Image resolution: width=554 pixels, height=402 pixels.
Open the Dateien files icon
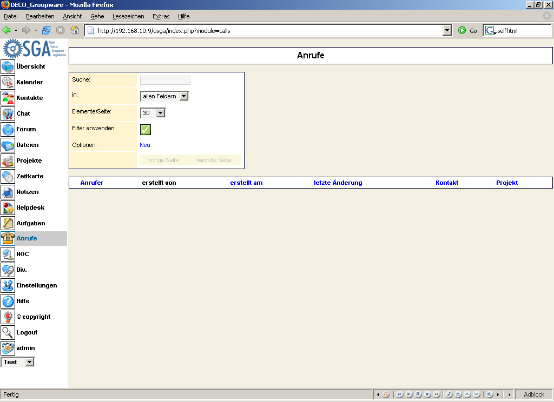point(8,145)
